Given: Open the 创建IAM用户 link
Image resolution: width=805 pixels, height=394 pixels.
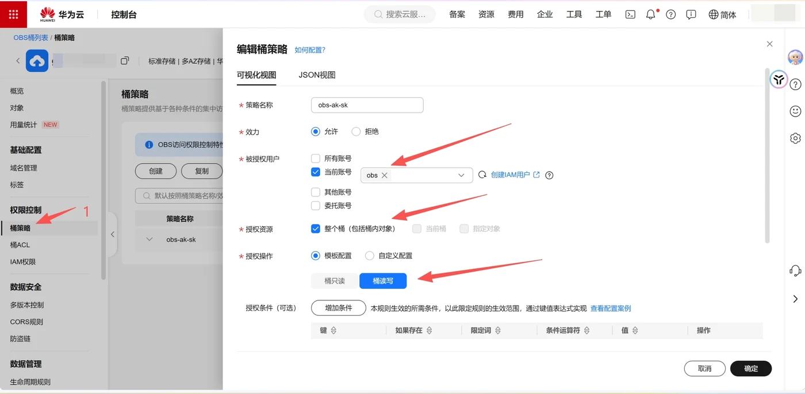Looking at the screenshot, I should 515,175.
